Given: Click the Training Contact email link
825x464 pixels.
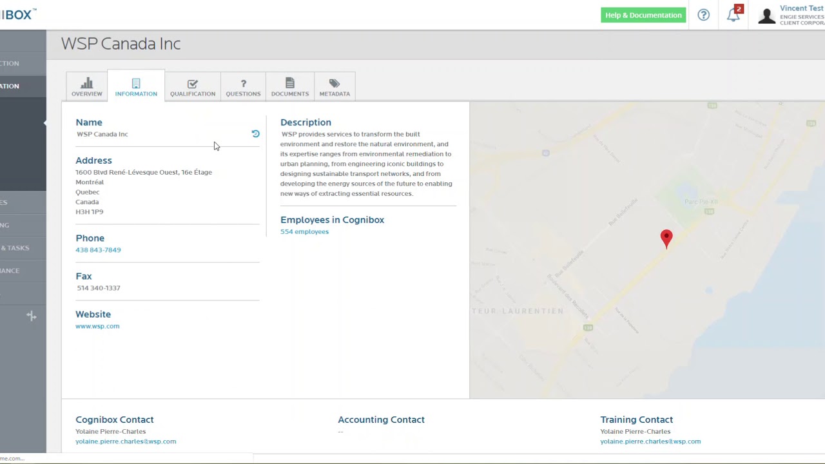Looking at the screenshot, I should (x=650, y=441).
